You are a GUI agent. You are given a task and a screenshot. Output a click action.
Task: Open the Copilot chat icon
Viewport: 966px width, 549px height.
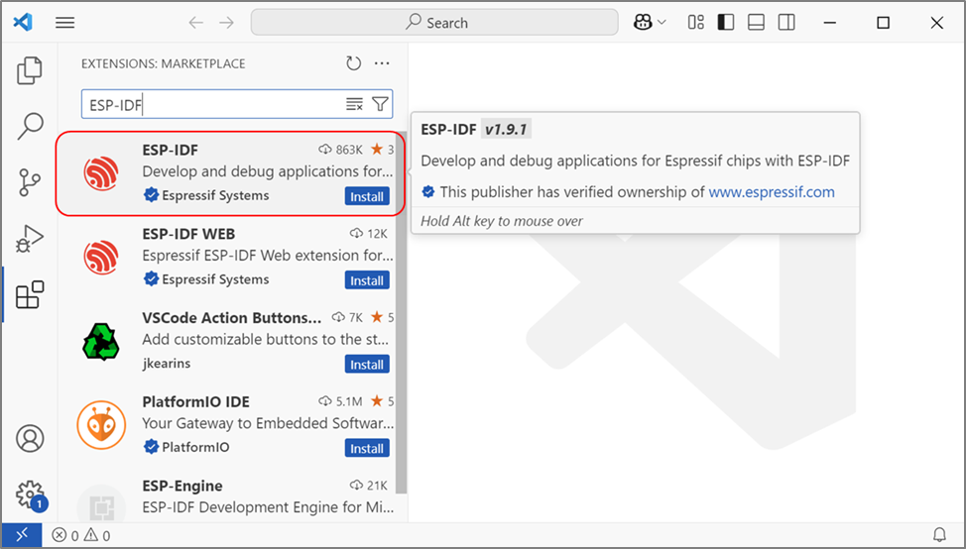coord(643,23)
